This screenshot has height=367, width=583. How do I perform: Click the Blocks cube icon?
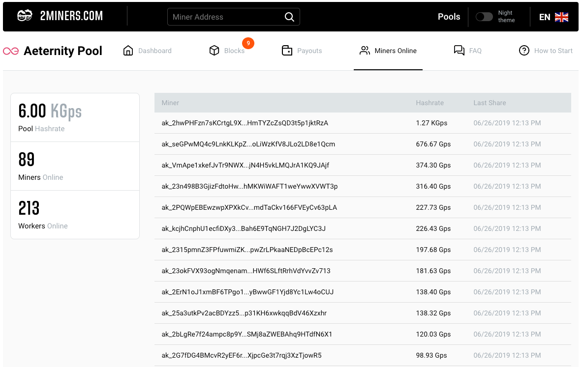(x=214, y=51)
